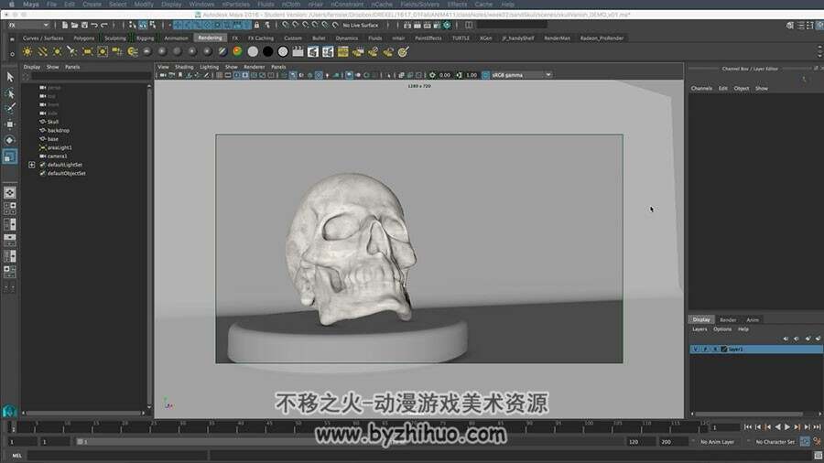Toggle playback P box of layer1
The width and height of the screenshot is (824, 463).
705,350
